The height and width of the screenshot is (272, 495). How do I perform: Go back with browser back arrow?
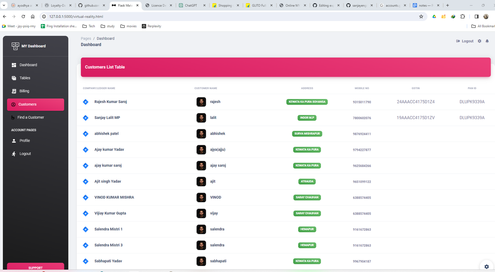point(4,17)
